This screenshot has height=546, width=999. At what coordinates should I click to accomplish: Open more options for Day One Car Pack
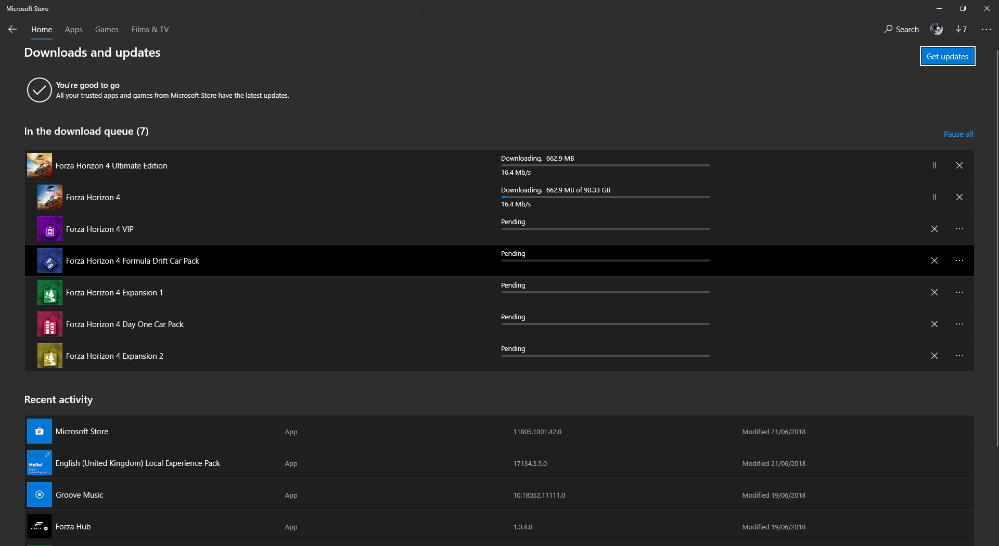(x=959, y=324)
